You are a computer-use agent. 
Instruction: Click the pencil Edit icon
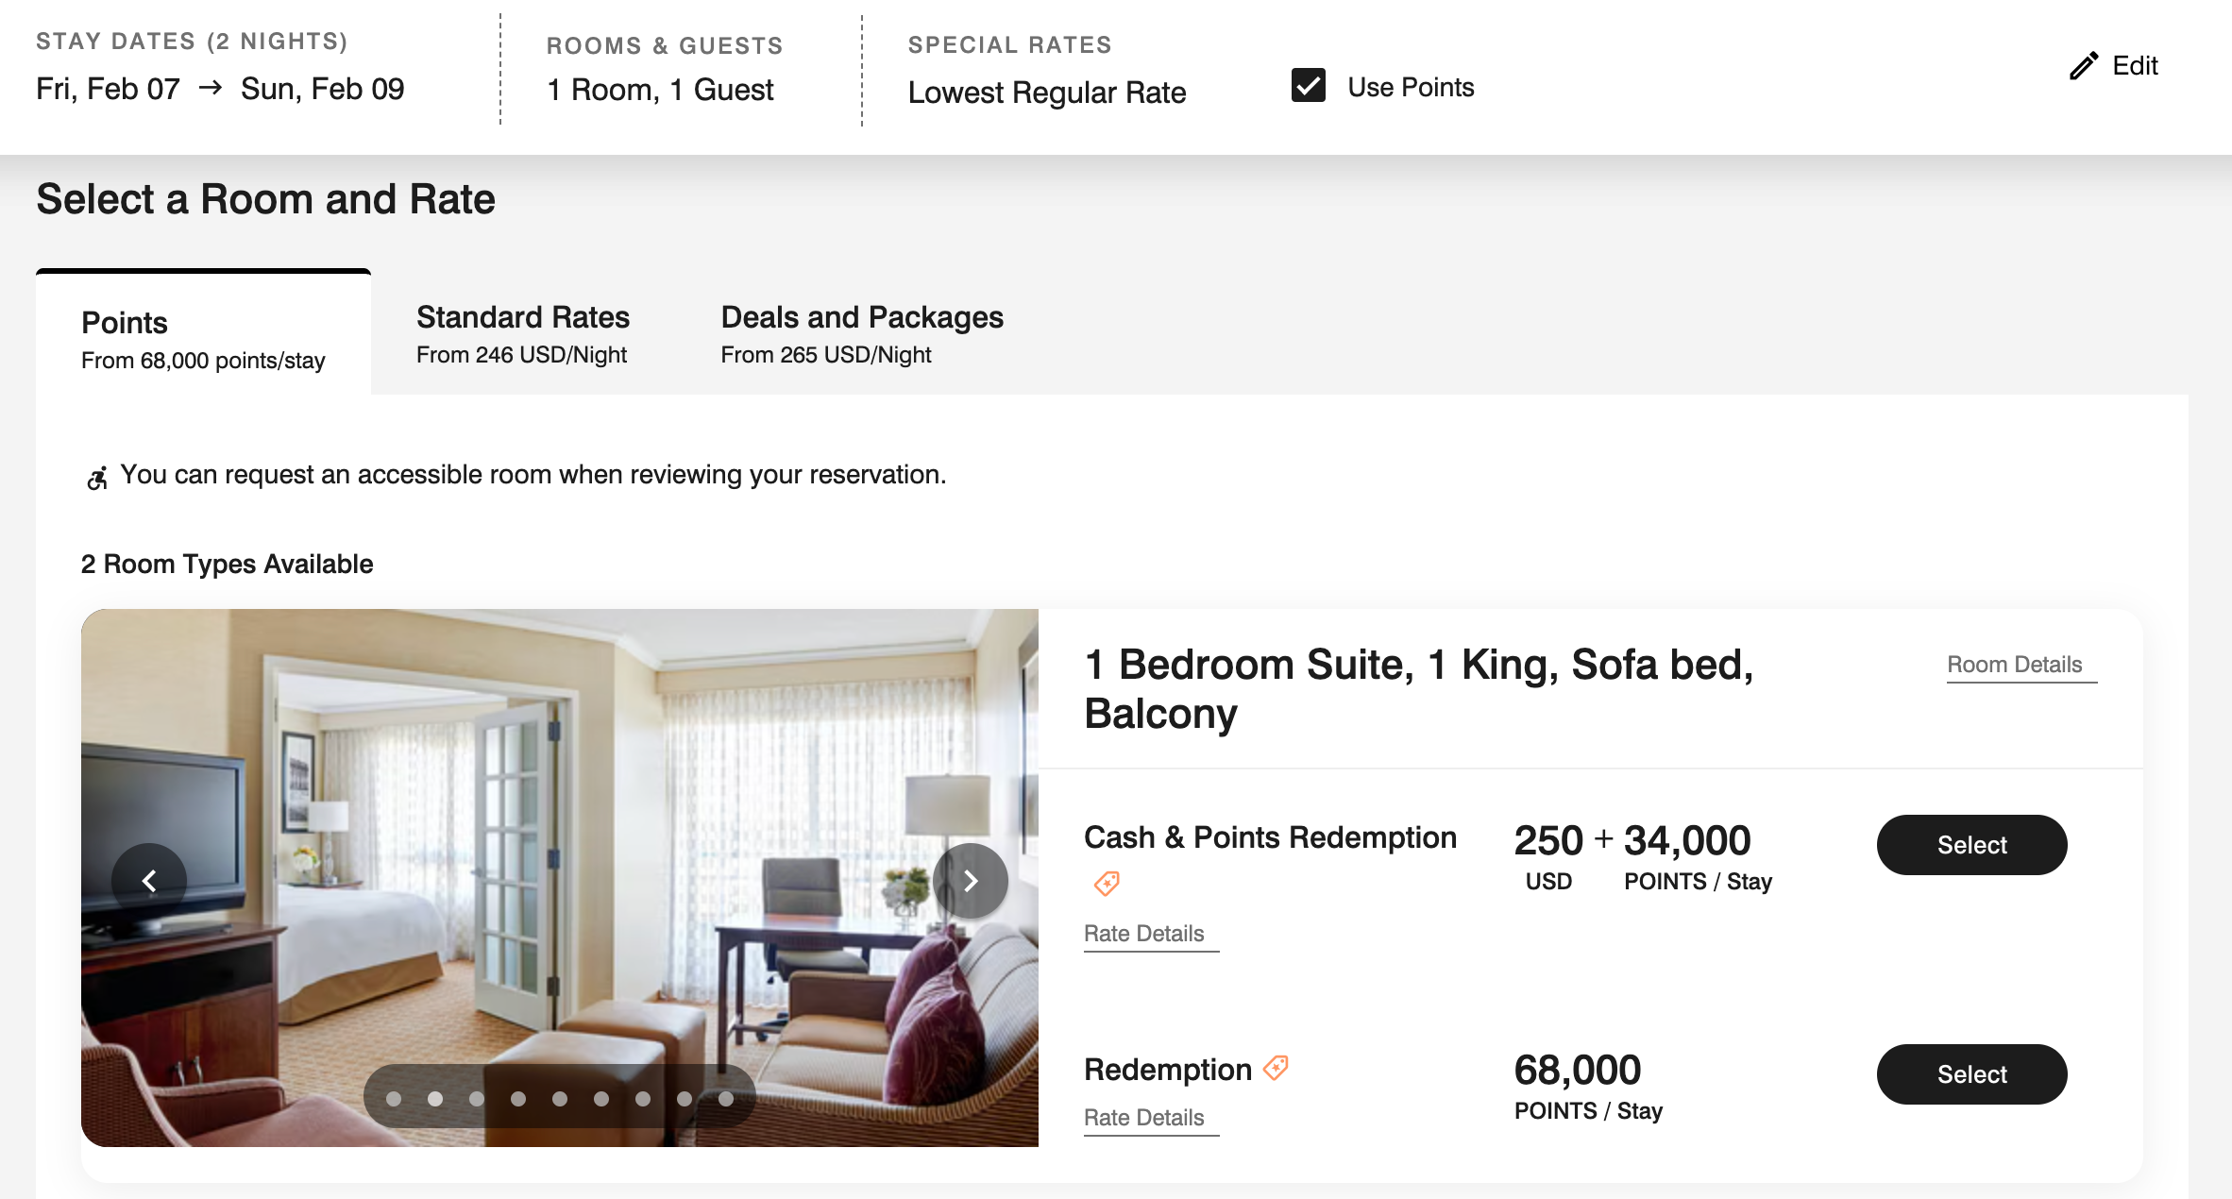[2084, 66]
